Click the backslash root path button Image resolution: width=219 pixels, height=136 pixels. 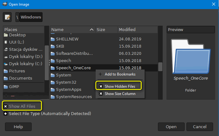pyautogui.click(x=17, y=17)
